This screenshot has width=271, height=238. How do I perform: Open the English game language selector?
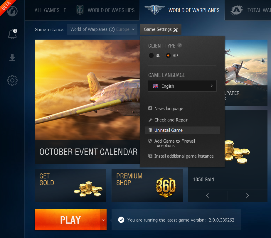[x=182, y=86]
